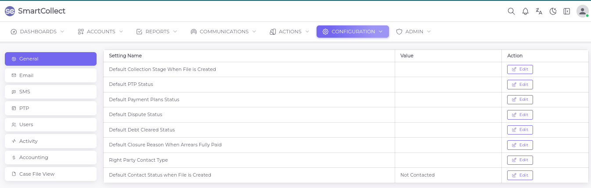Toggle dark mode moon icon
Viewport: 591px width, 188px height.
click(553, 11)
